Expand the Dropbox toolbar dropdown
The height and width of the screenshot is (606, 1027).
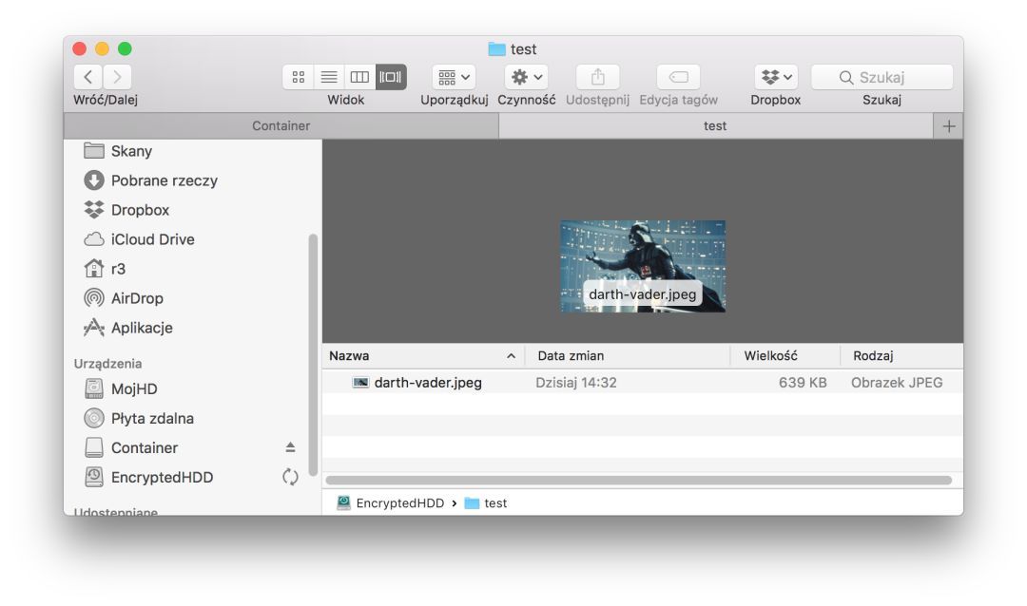pyautogui.click(x=775, y=77)
